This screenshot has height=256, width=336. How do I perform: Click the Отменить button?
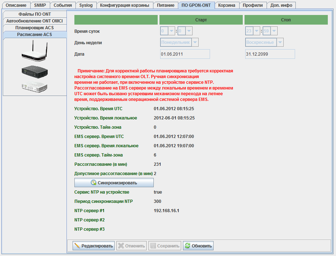coord(132,246)
